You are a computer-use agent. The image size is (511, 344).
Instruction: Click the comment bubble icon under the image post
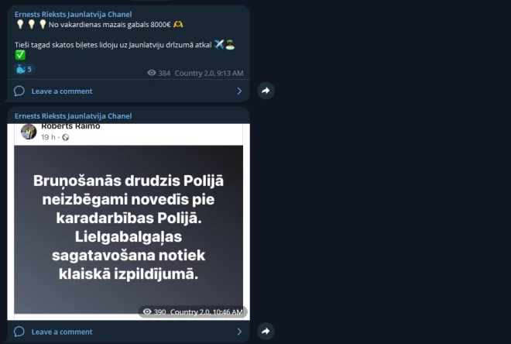(19, 332)
